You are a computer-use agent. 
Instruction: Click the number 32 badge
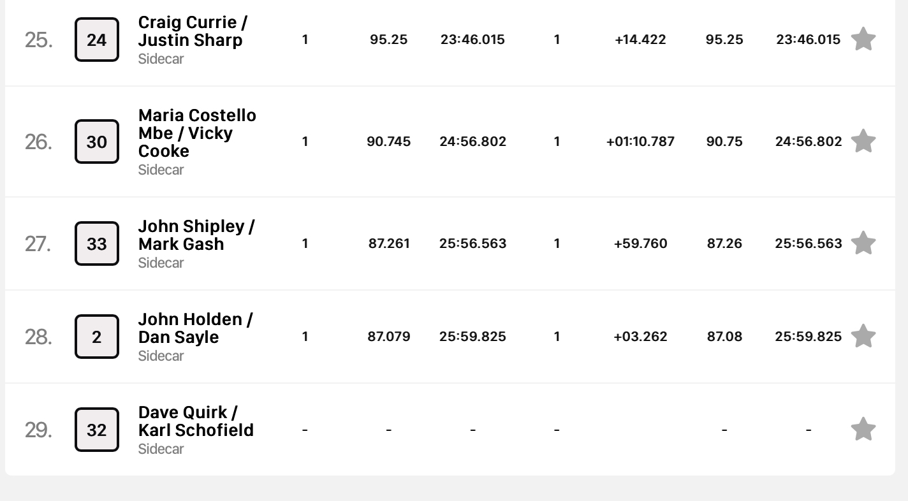click(x=97, y=430)
